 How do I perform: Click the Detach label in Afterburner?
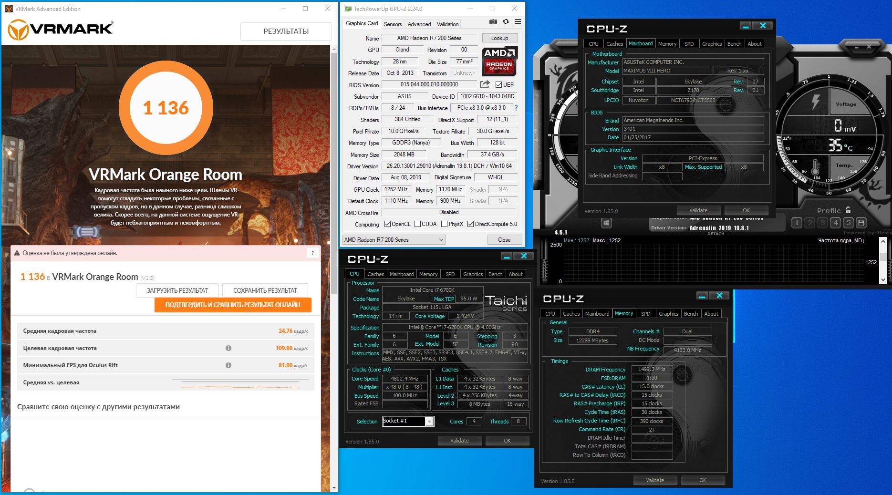(x=716, y=234)
